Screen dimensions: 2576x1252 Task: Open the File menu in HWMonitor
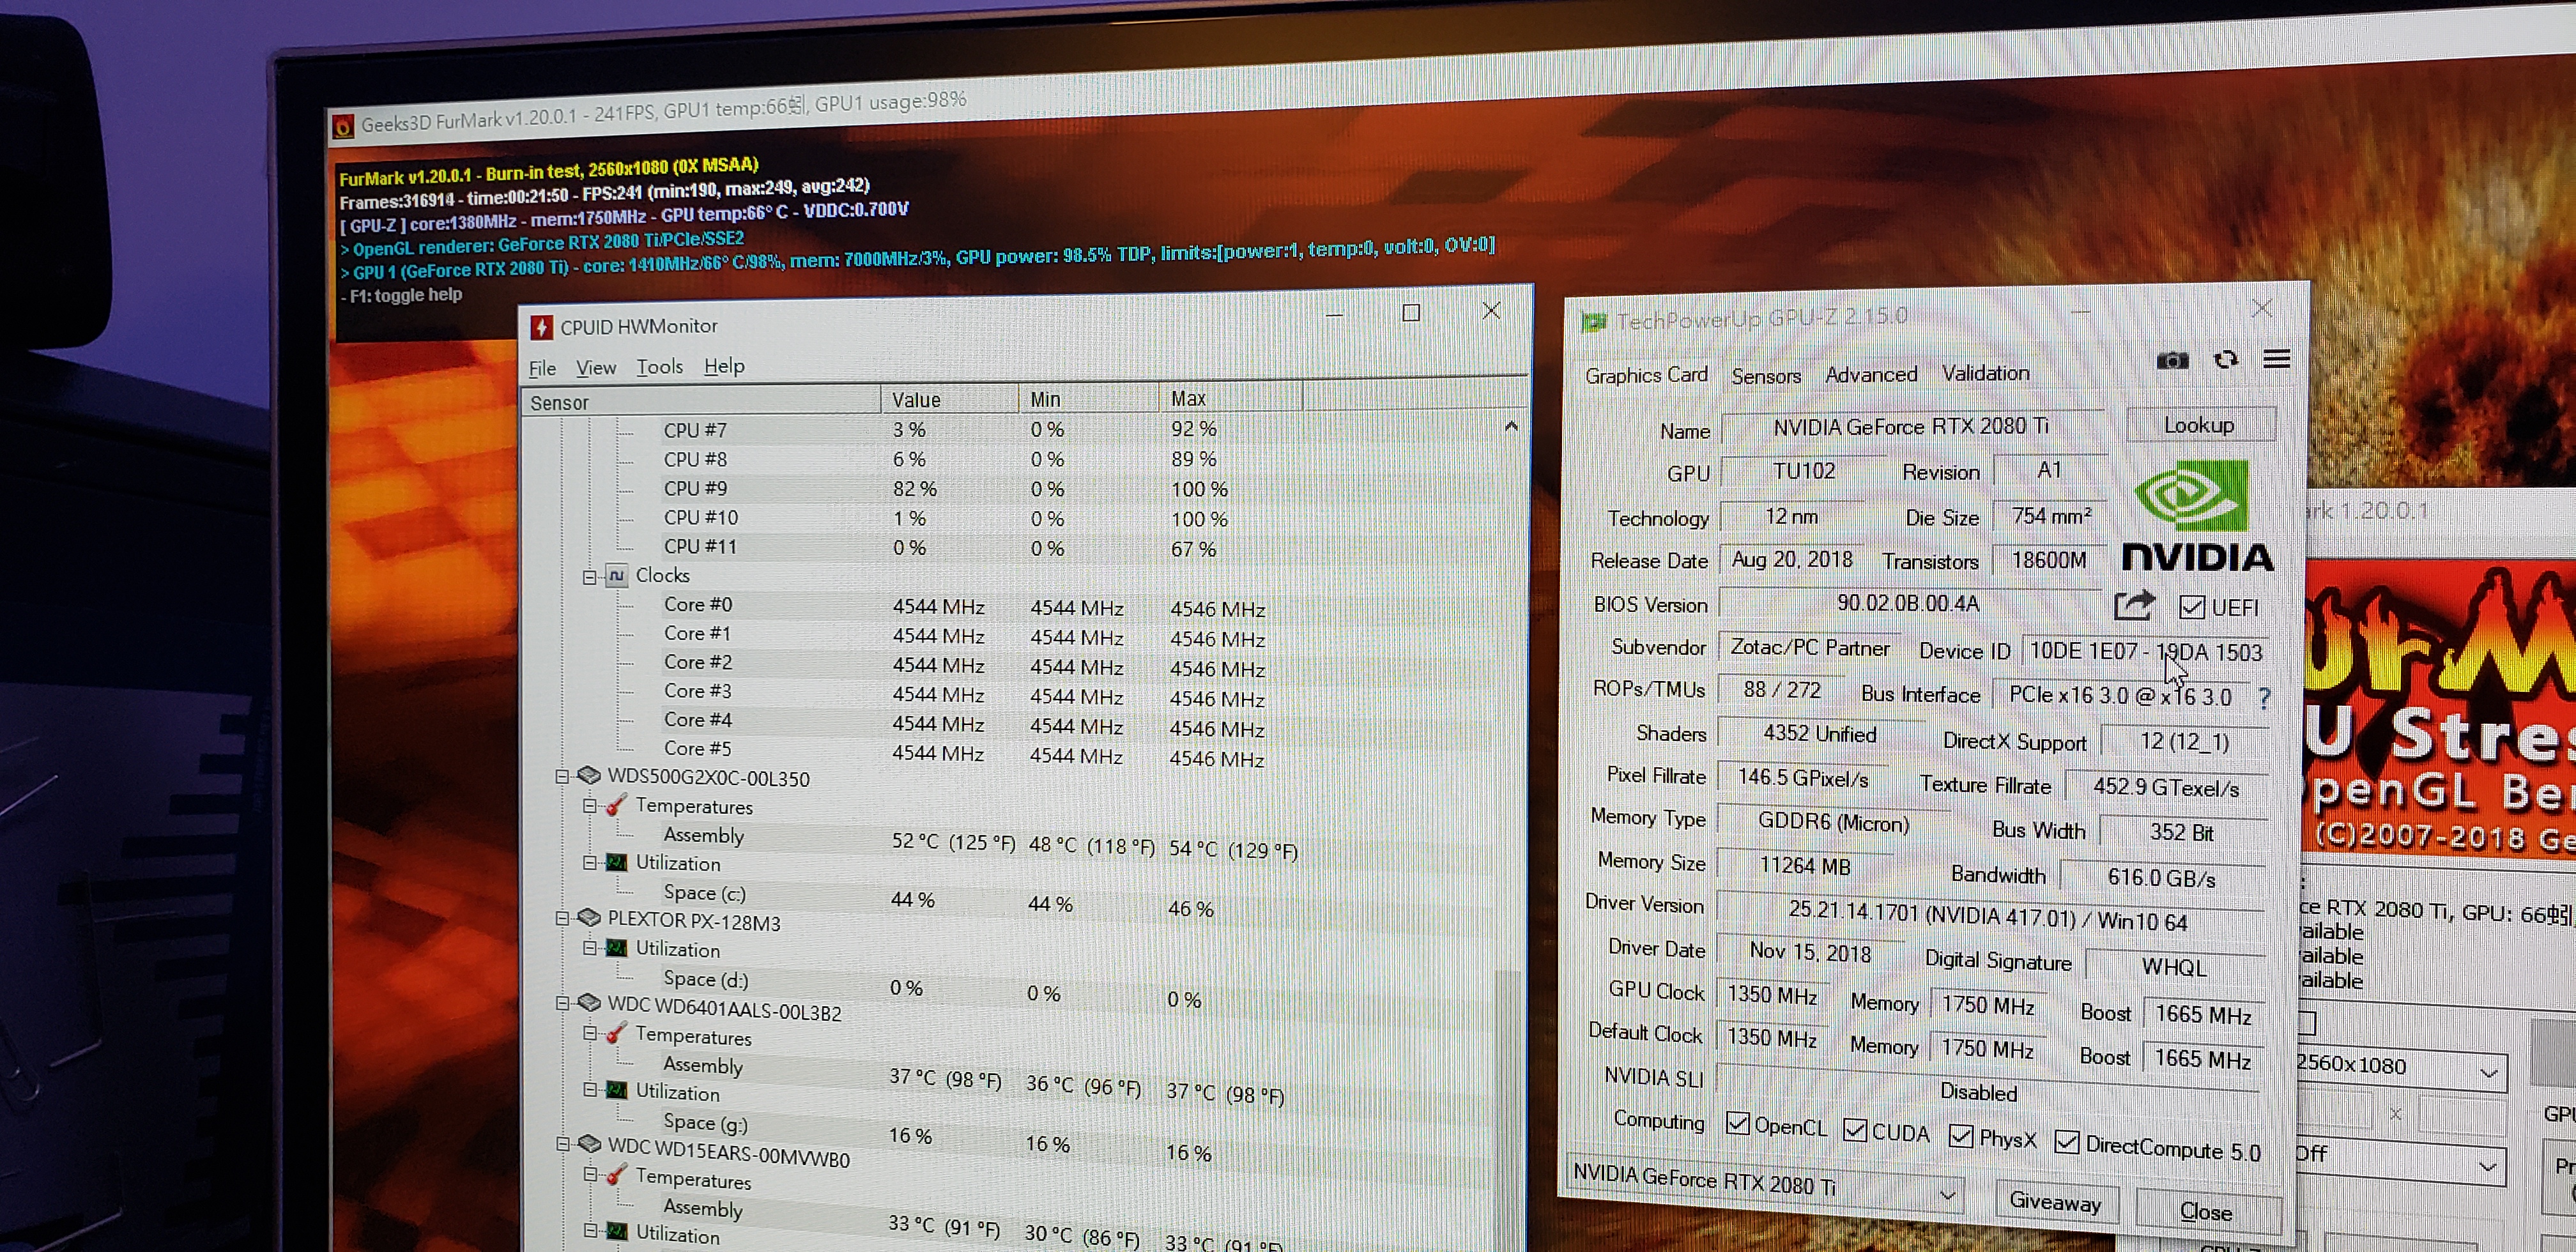[x=542, y=368]
